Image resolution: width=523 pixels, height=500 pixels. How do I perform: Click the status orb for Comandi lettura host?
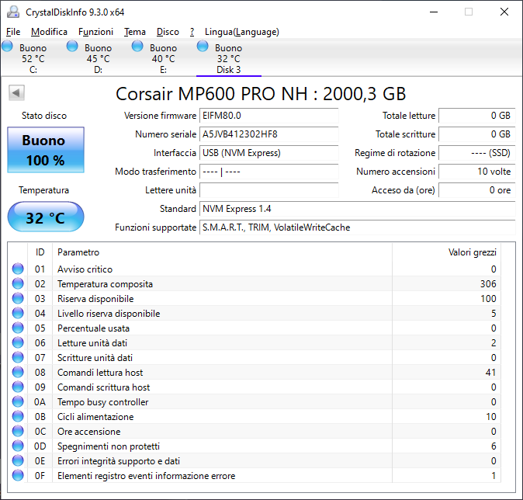pyautogui.click(x=18, y=372)
